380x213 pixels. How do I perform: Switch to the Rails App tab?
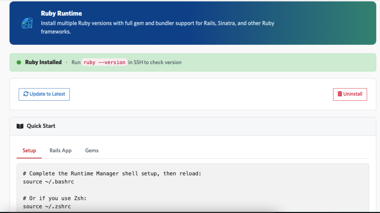[60, 150]
